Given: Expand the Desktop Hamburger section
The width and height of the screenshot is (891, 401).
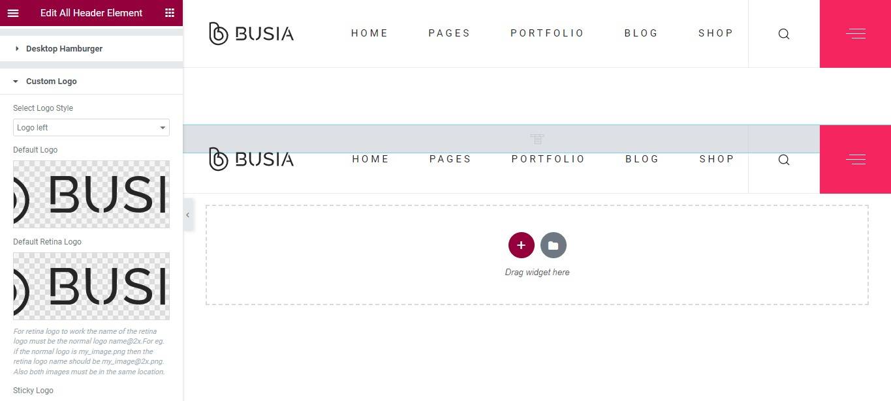Looking at the screenshot, I should tap(64, 49).
